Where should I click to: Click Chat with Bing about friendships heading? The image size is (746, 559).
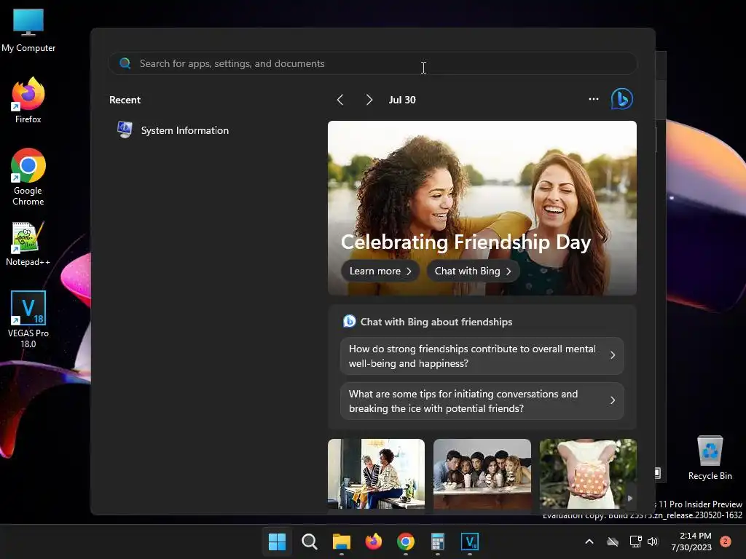click(436, 322)
